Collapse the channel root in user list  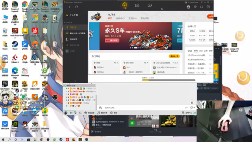click(66, 86)
